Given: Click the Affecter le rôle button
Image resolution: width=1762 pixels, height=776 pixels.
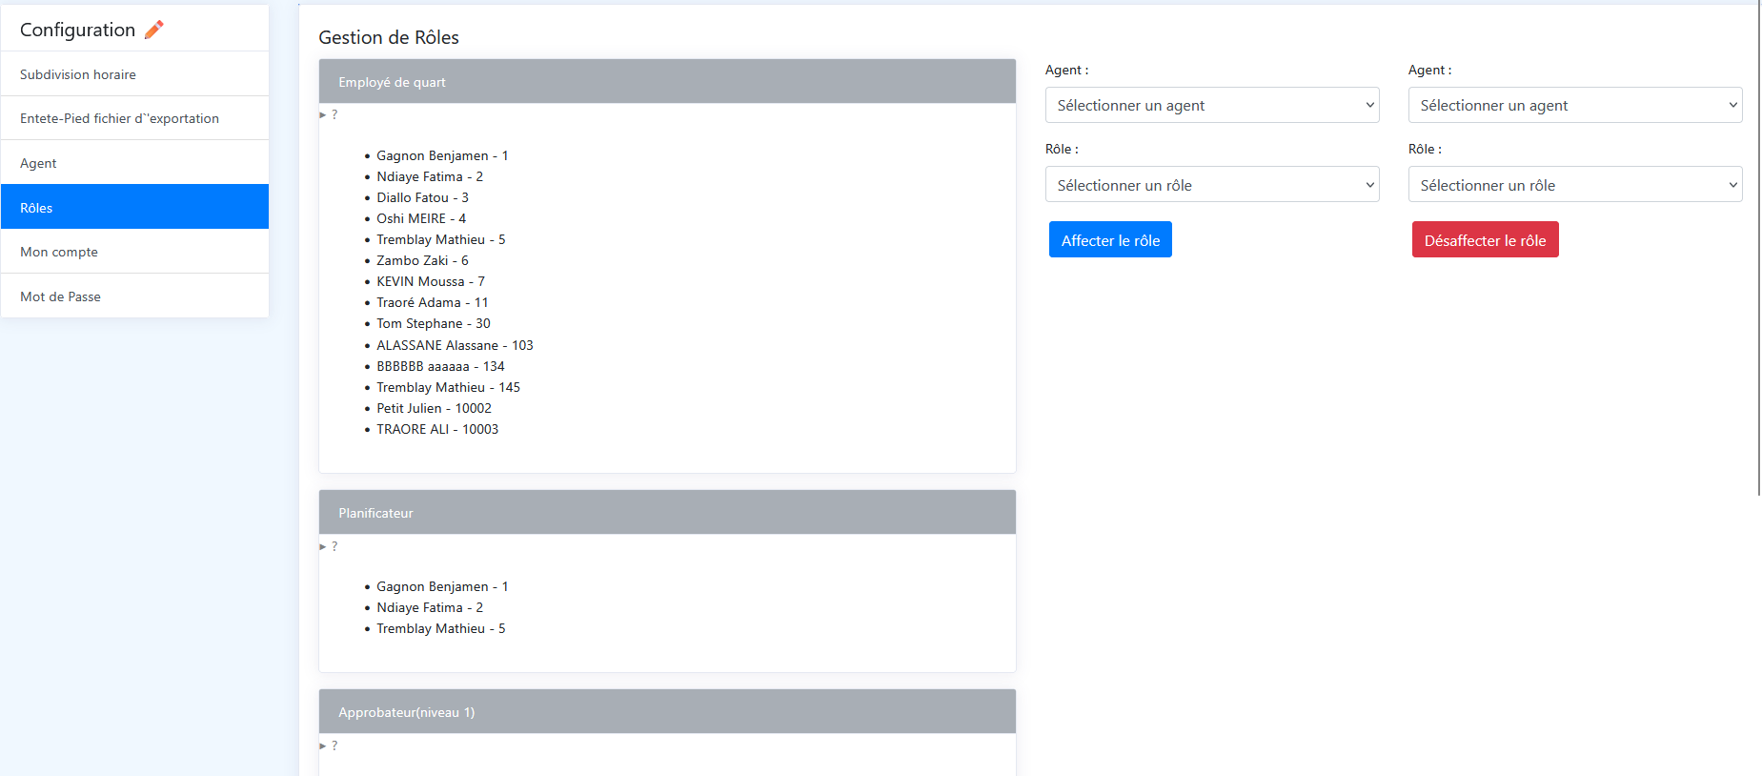Looking at the screenshot, I should click(1110, 240).
